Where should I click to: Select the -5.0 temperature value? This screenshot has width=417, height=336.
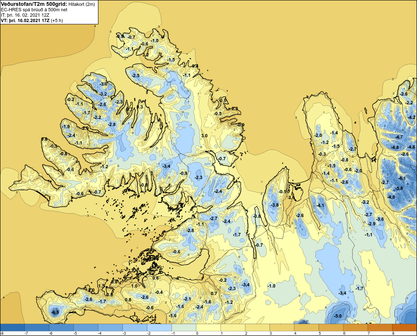337,316
